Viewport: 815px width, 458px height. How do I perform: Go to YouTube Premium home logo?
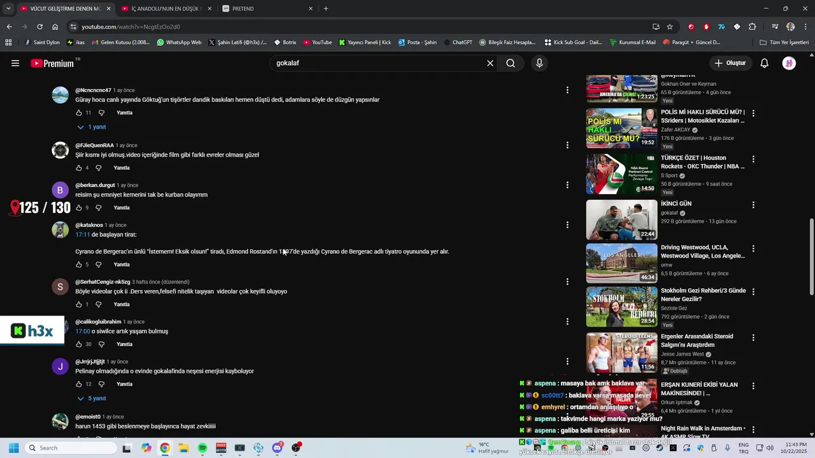[x=53, y=63]
